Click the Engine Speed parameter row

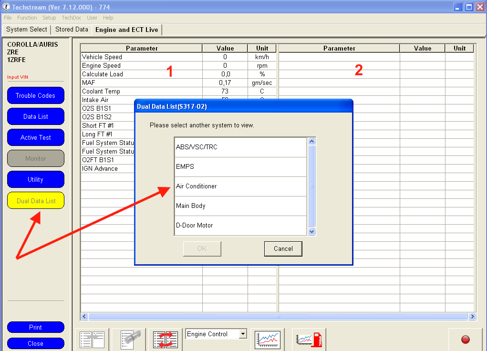(178, 65)
